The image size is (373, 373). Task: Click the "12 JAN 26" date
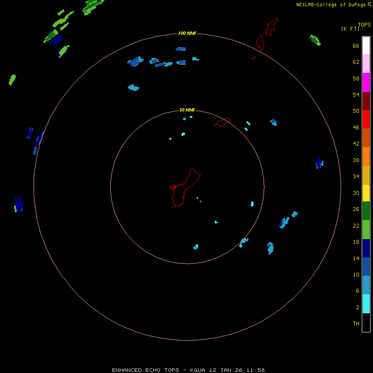[226, 370]
